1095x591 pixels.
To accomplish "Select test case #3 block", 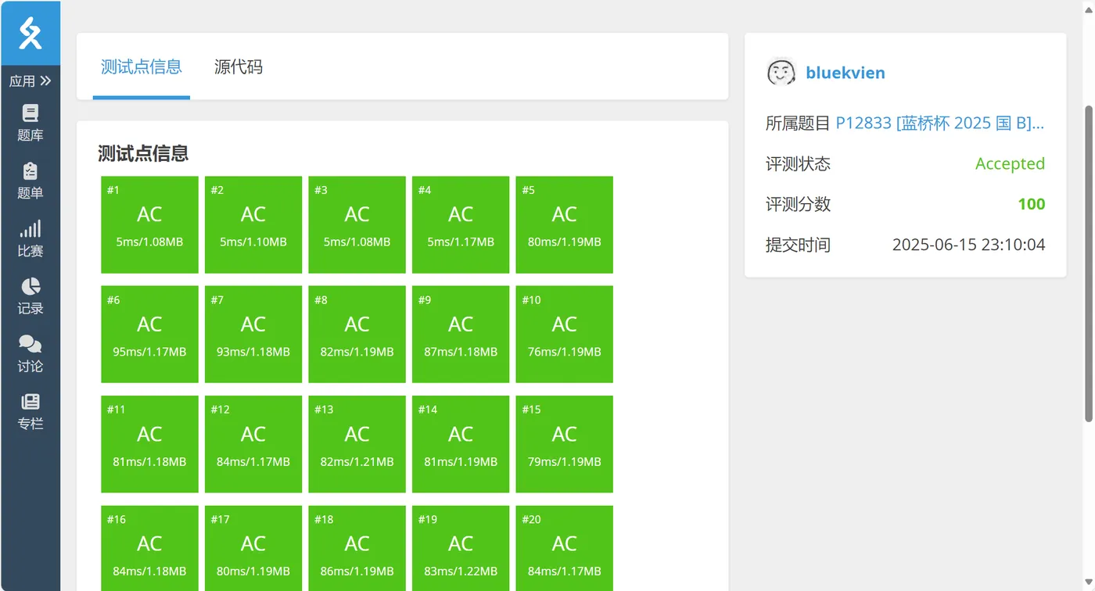I will [357, 224].
